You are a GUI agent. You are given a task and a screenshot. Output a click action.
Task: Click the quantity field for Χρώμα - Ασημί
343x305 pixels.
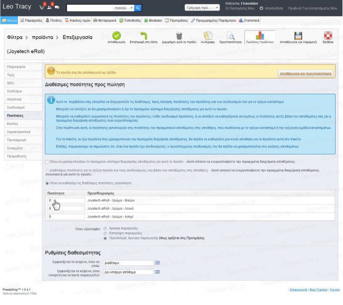point(66,217)
